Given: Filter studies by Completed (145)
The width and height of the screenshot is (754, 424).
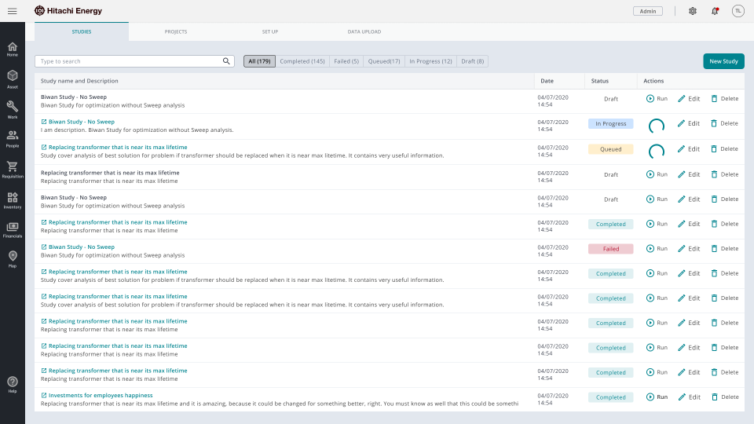Looking at the screenshot, I should [x=302, y=61].
